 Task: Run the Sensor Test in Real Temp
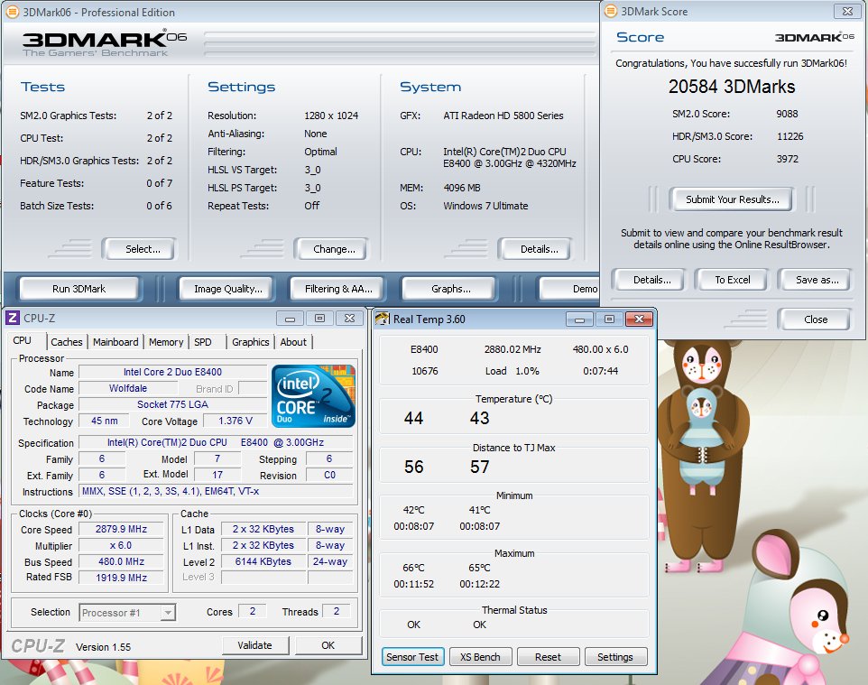411,657
